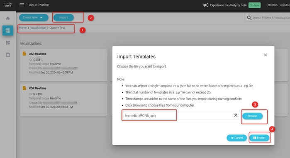Click the Cisco logo

point(8,5)
